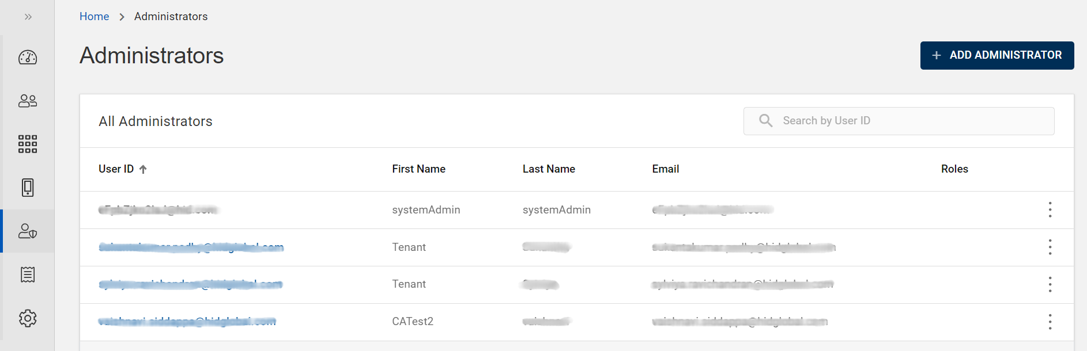Open the Applications grid icon
This screenshot has width=1087, height=351.
tap(28, 144)
